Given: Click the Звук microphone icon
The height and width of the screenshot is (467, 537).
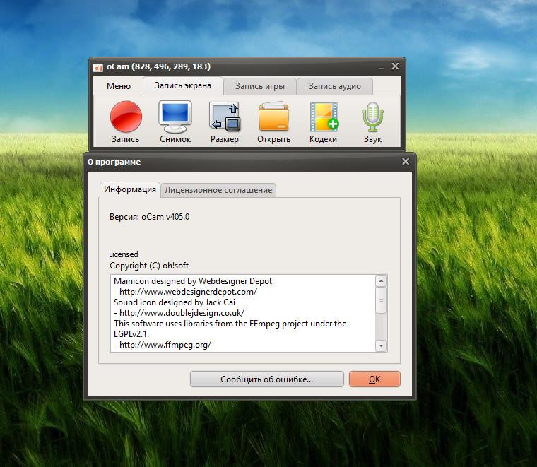Looking at the screenshot, I should [x=372, y=122].
